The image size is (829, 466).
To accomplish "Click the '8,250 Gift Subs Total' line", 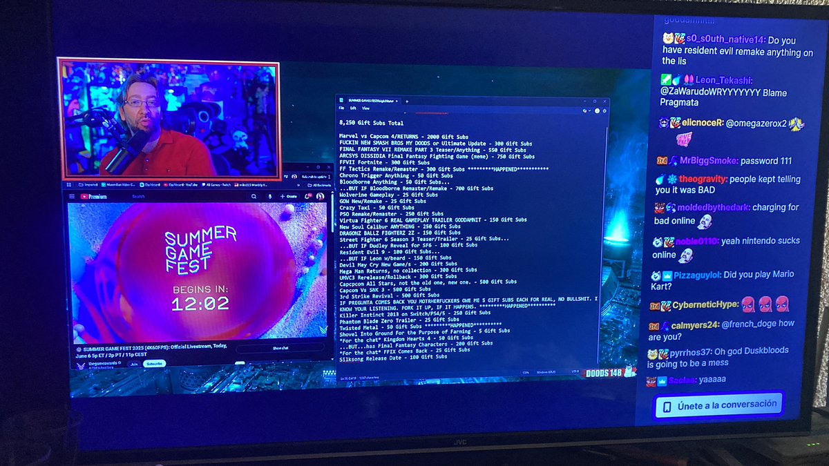I will [x=371, y=122].
